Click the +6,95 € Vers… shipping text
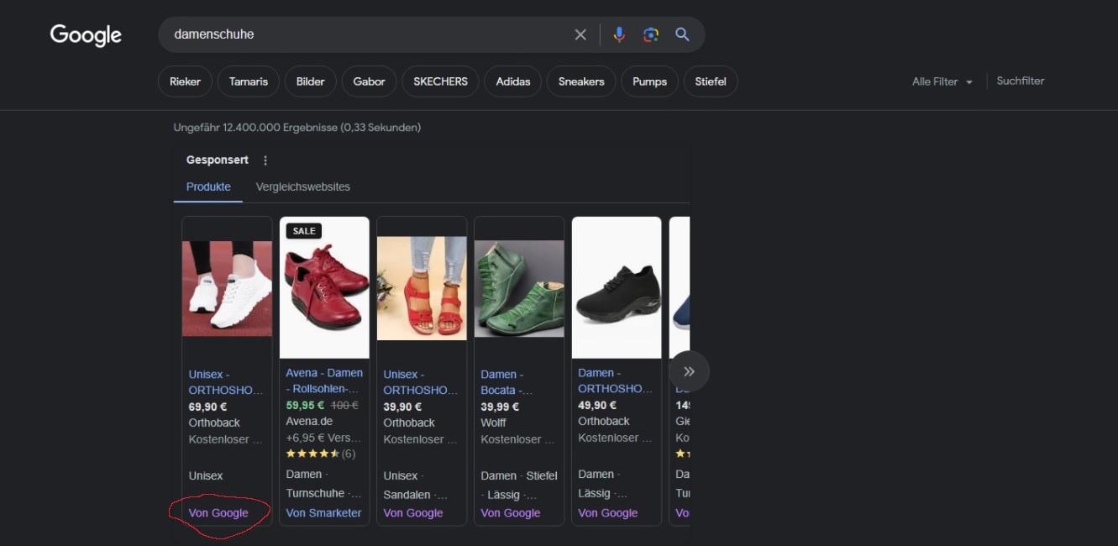This screenshot has height=546, width=1118. 323,438
